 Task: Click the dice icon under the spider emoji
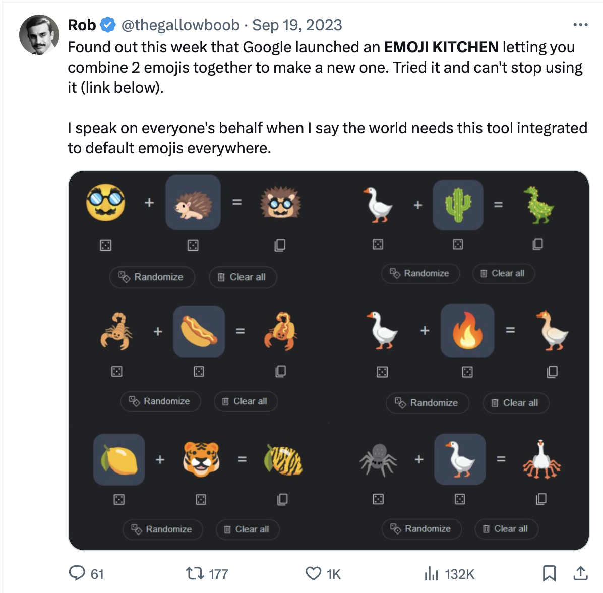(x=379, y=499)
